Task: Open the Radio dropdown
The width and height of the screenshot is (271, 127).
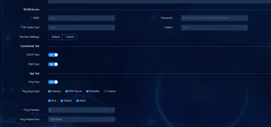Action: coord(214,27)
